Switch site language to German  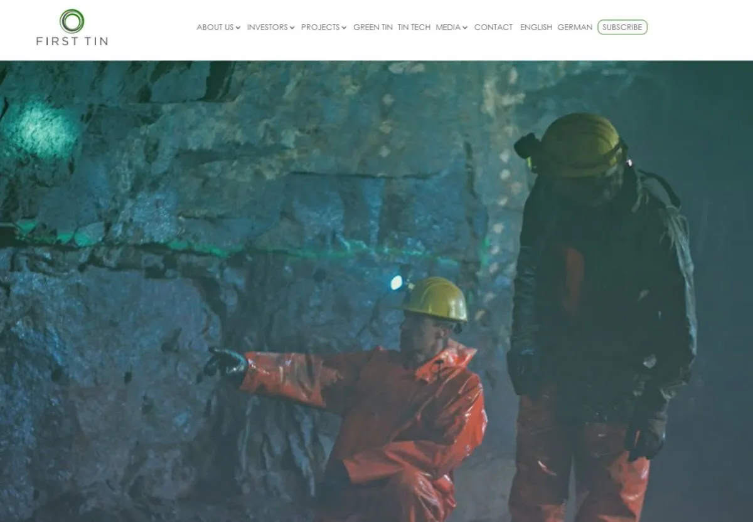(x=575, y=28)
